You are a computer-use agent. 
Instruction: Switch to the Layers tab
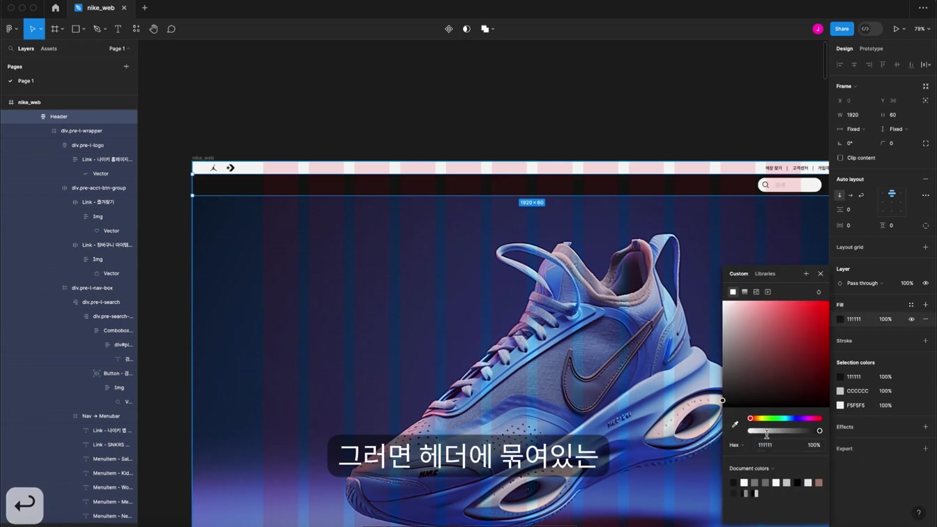(26, 49)
